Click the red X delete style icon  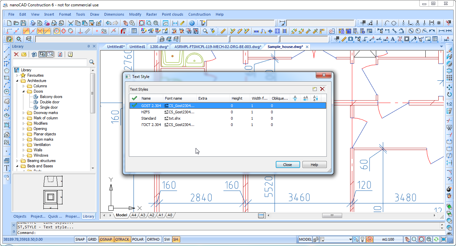tap(322, 89)
